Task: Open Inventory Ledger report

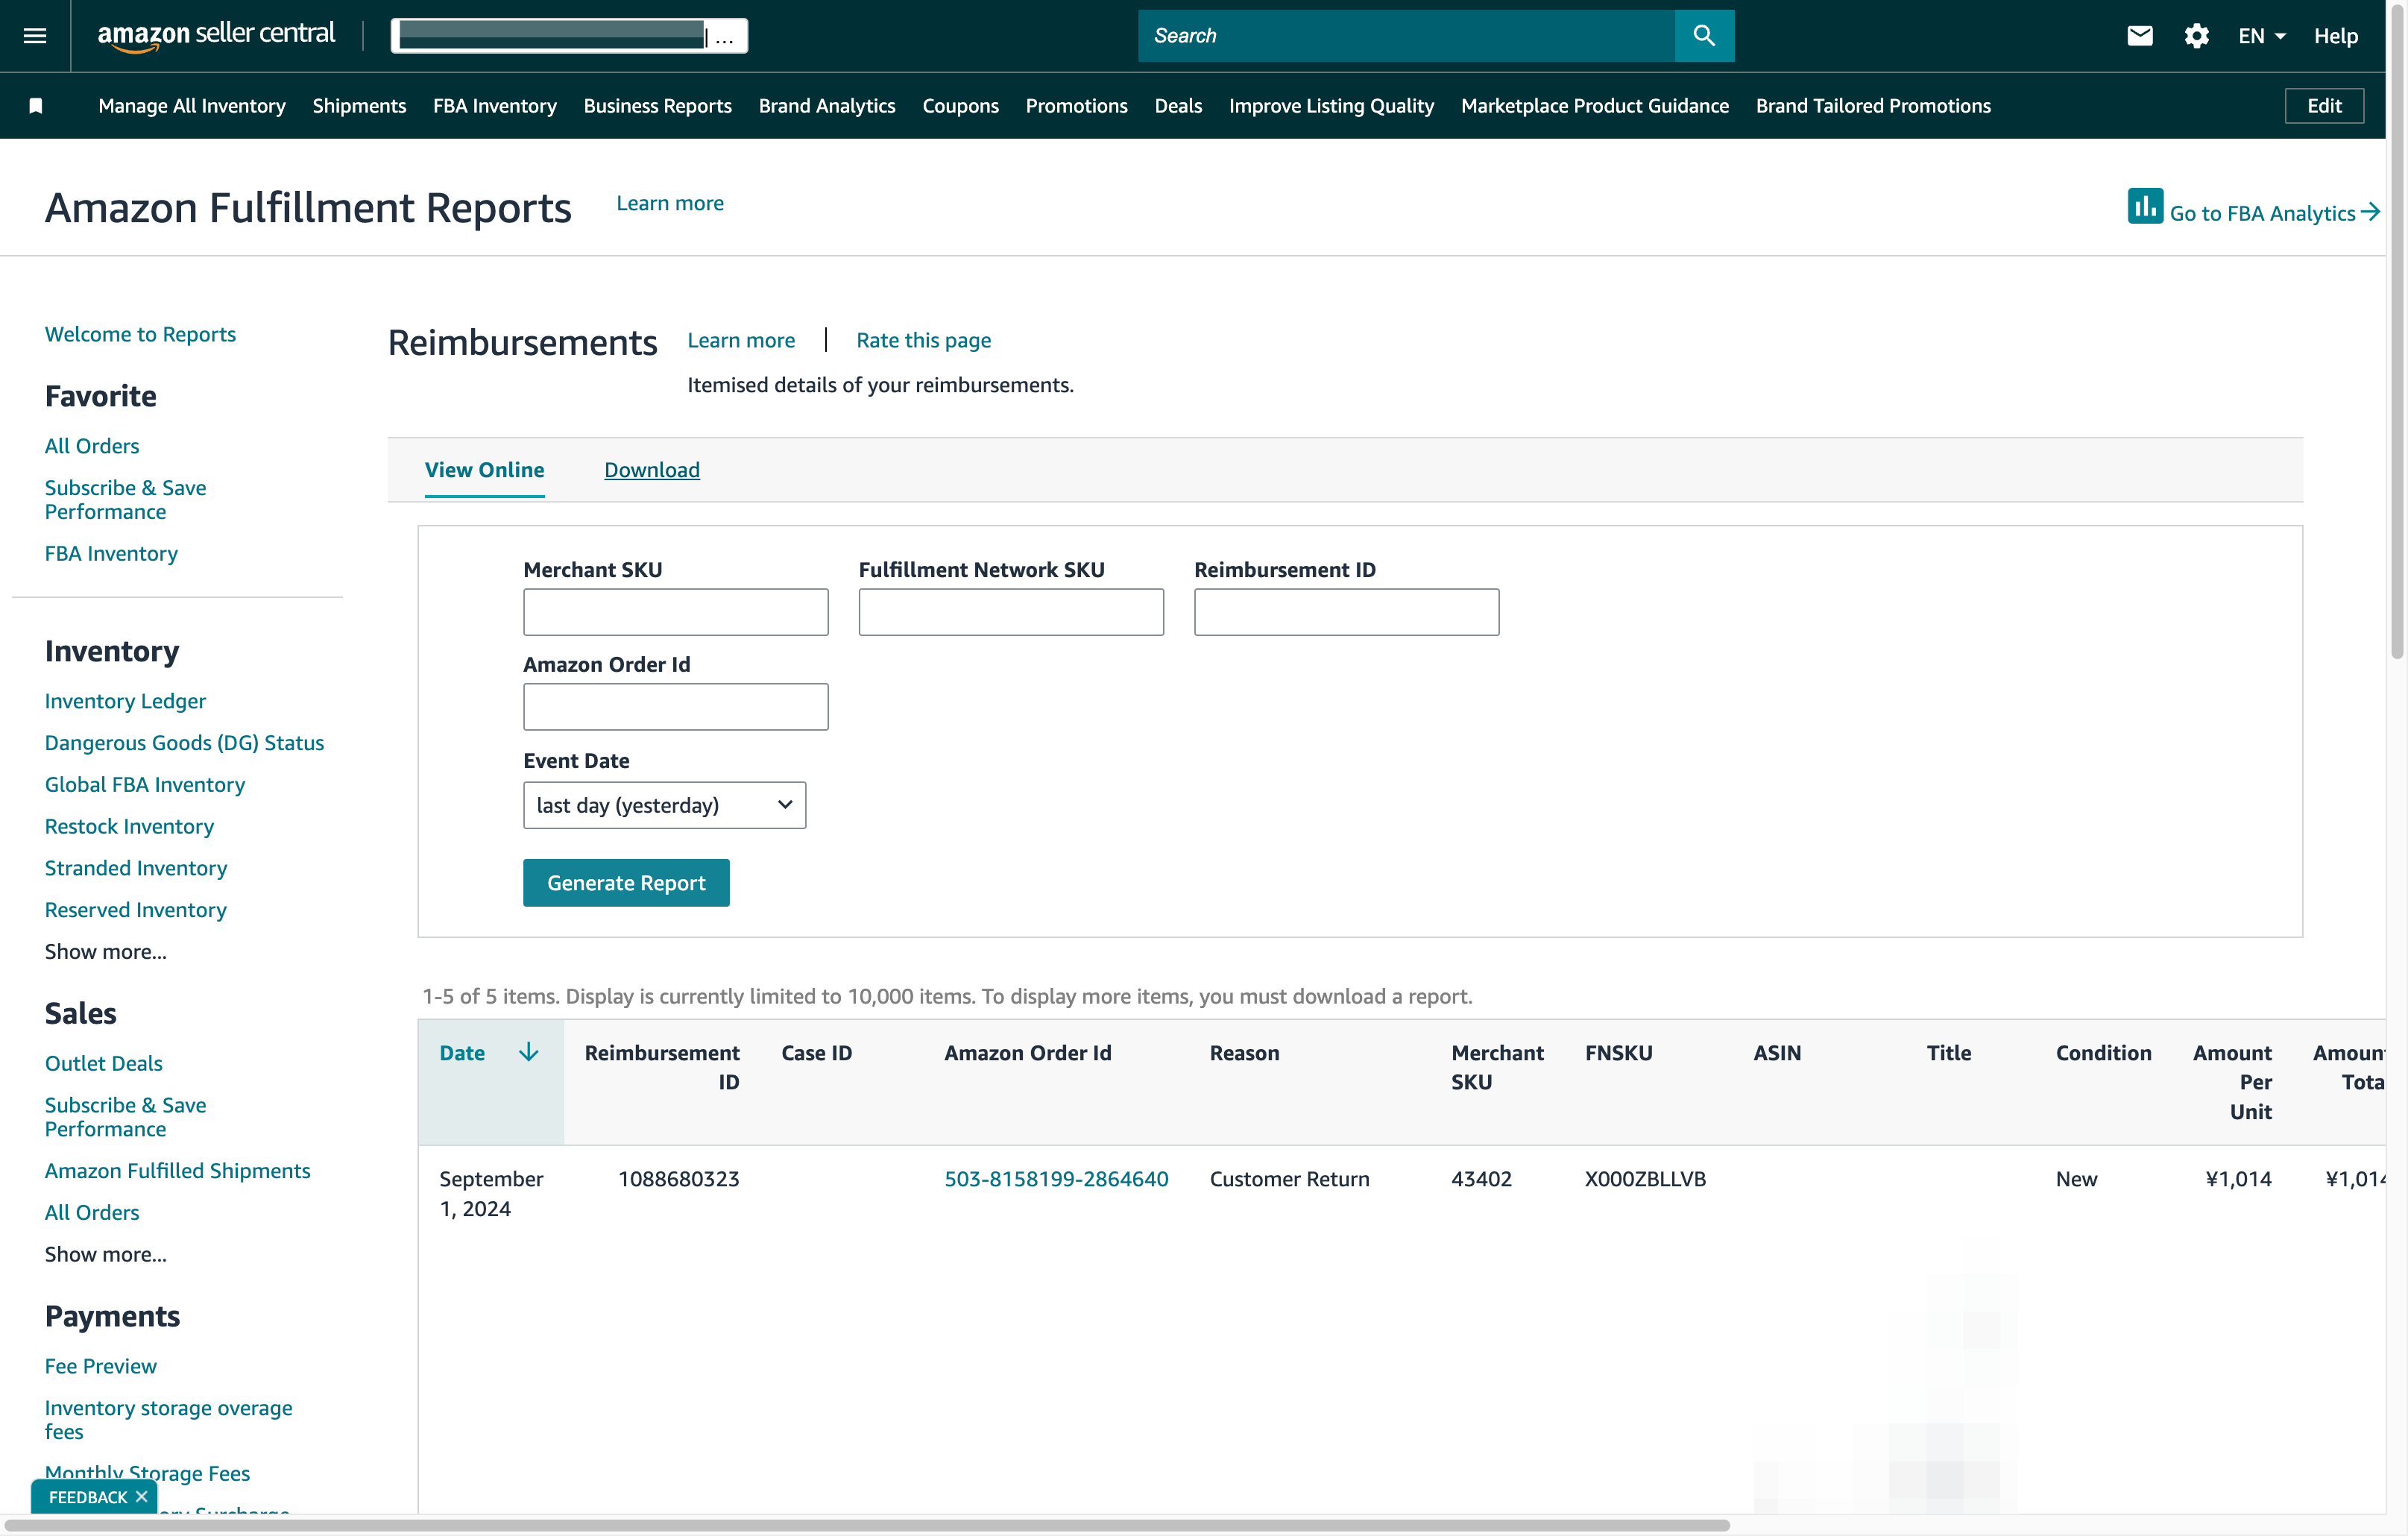Action: click(x=125, y=701)
